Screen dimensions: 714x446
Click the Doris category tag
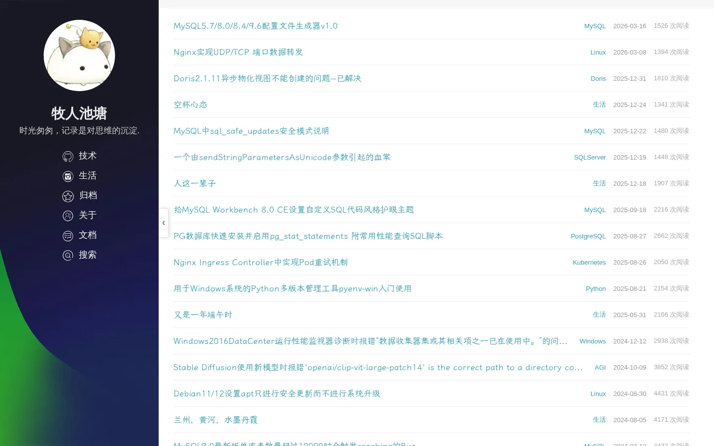tap(598, 78)
